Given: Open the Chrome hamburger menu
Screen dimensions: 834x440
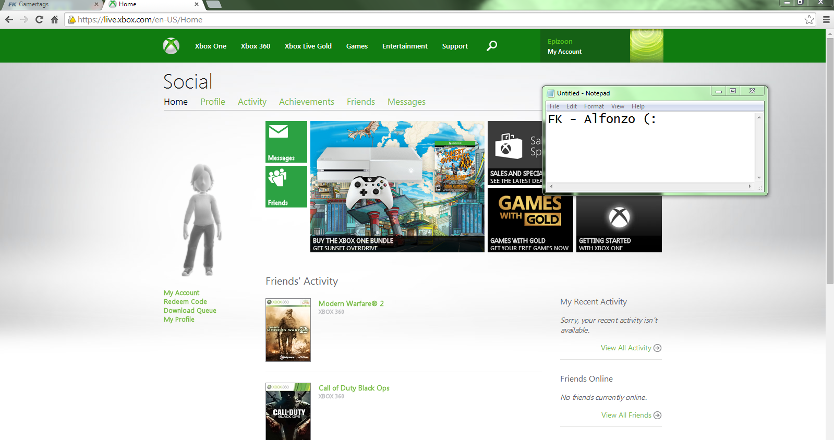Looking at the screenshot, I should point(826,19).
